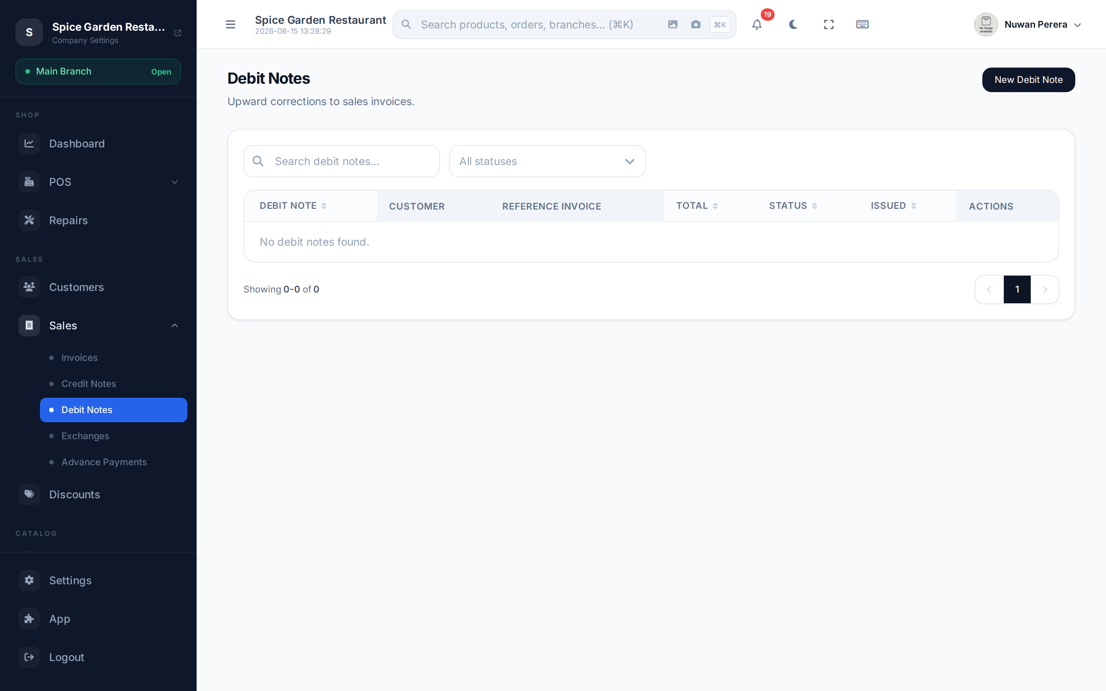The width and height of the screenshot is (1106, 691).
Task: Click the App puzzle piece icon
Action: (x=29, y=619)
